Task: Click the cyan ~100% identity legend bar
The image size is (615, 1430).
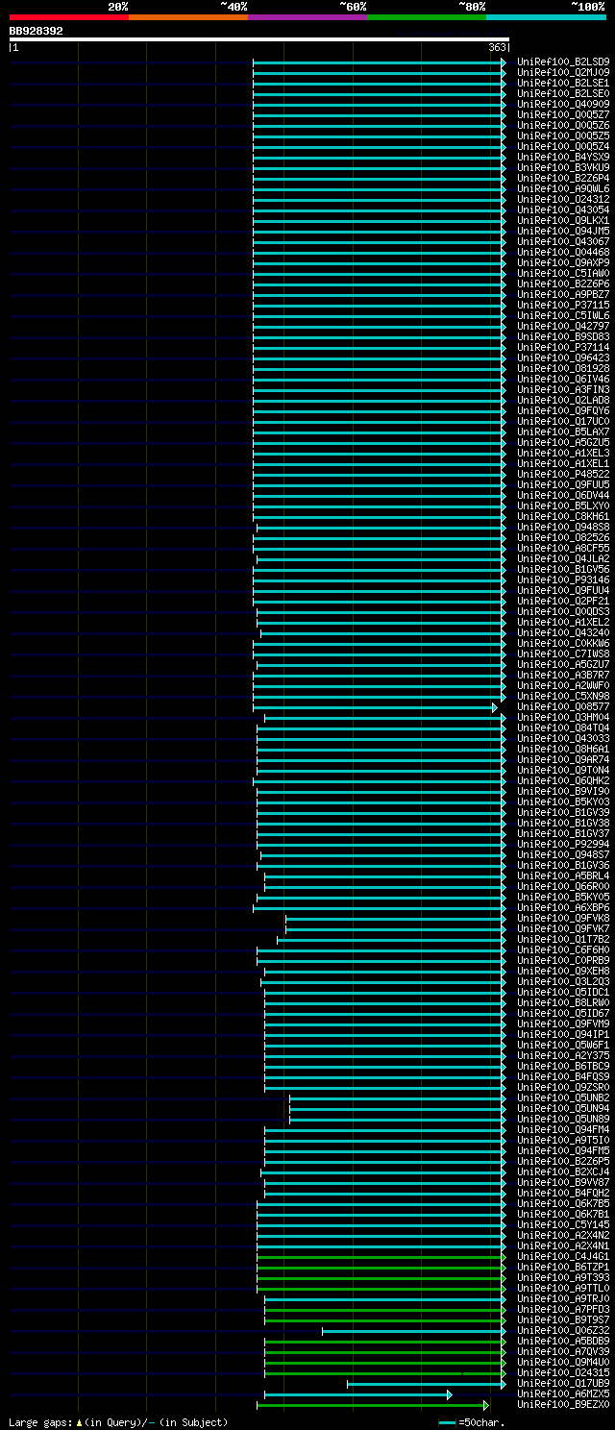Action: [x=546, y=17]
